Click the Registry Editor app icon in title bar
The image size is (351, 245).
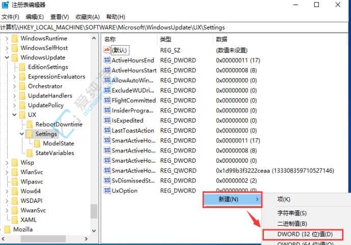click(x=5, y=5)
